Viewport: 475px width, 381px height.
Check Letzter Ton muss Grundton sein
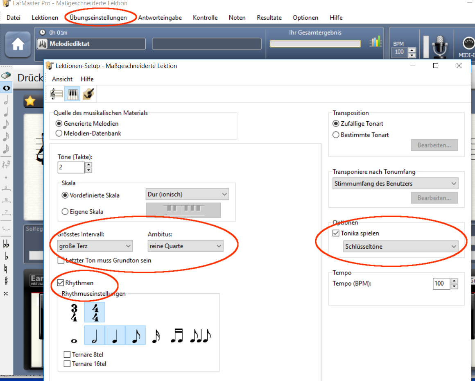(61, 261)
